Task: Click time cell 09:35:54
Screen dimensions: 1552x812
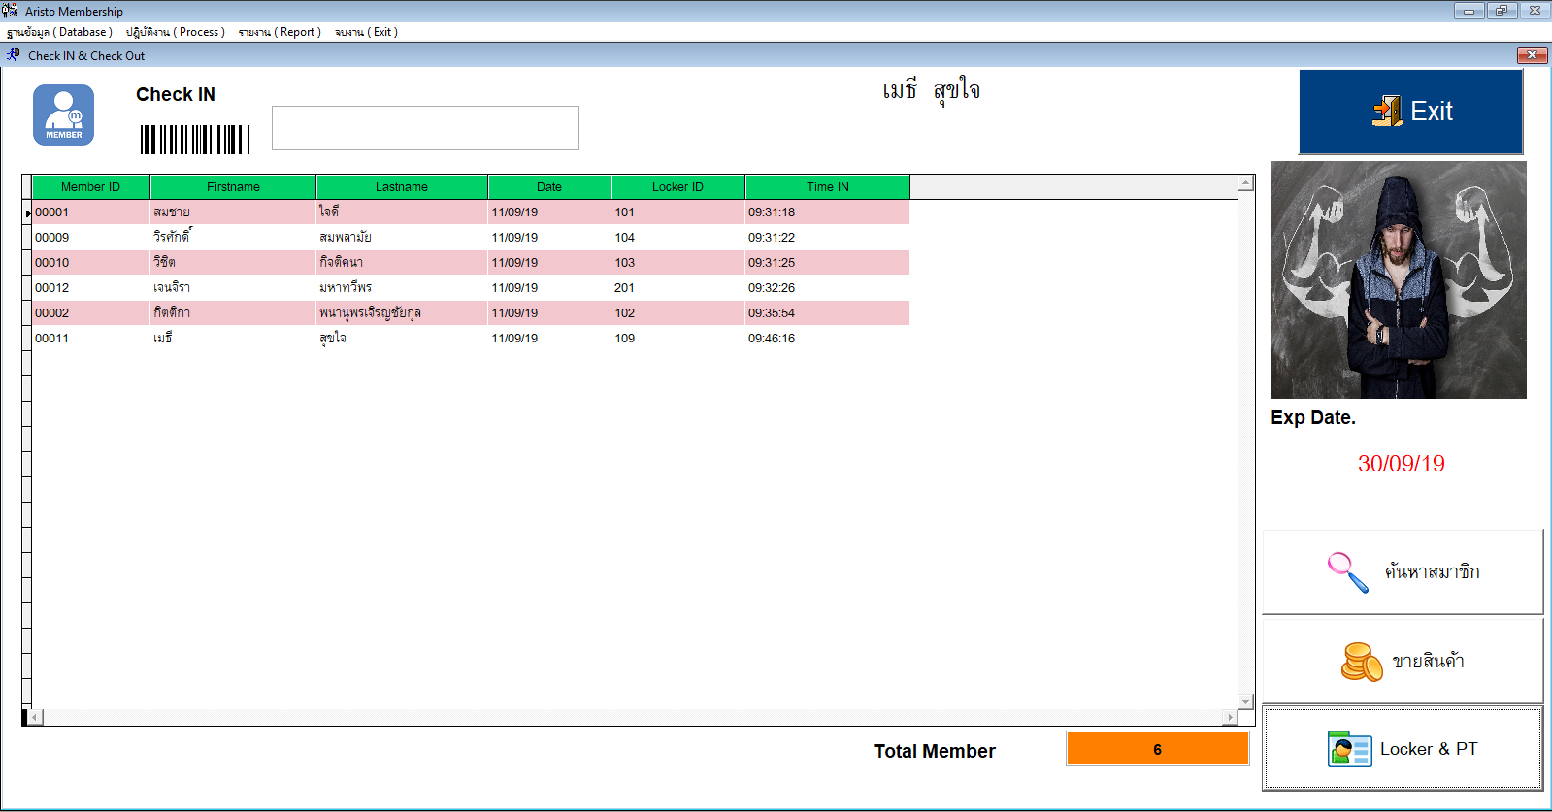Action: tap(828, 313)
